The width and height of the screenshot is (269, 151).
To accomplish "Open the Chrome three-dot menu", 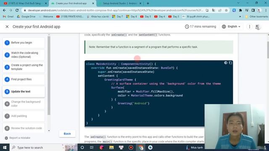I will 266,10.
